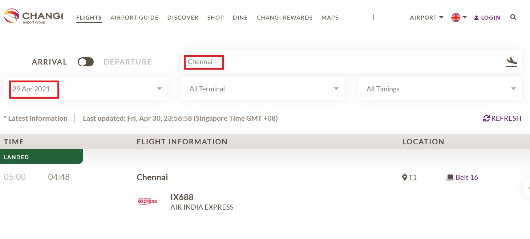Select the ARRIVAL label
This screenshot has height=239, width=530.
[x=49, y=62]
